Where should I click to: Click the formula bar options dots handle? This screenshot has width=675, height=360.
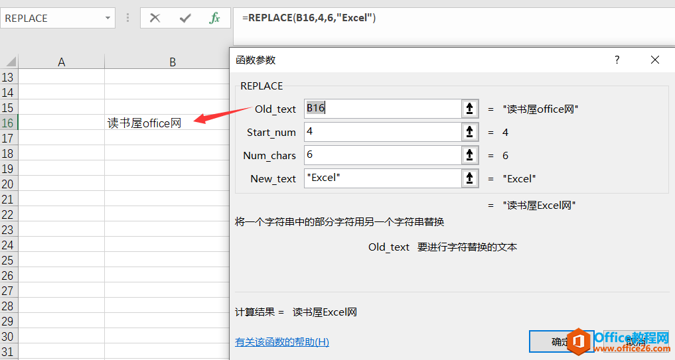point(127,18)
